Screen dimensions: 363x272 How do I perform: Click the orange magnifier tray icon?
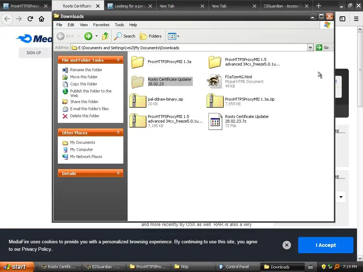337,267
